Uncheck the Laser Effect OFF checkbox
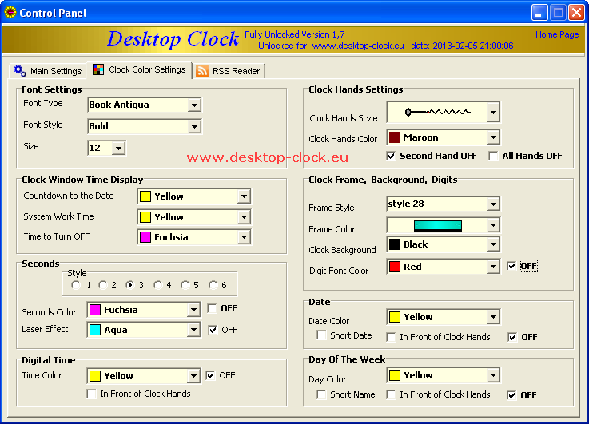This screenshot has width=589, height=424. tap(213, 330)
